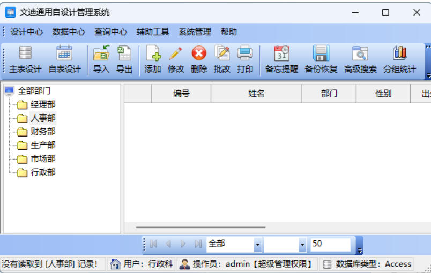Go to first page of records
Image resolution: width=431 pixels, height=273 pixels.
point(153,244)
